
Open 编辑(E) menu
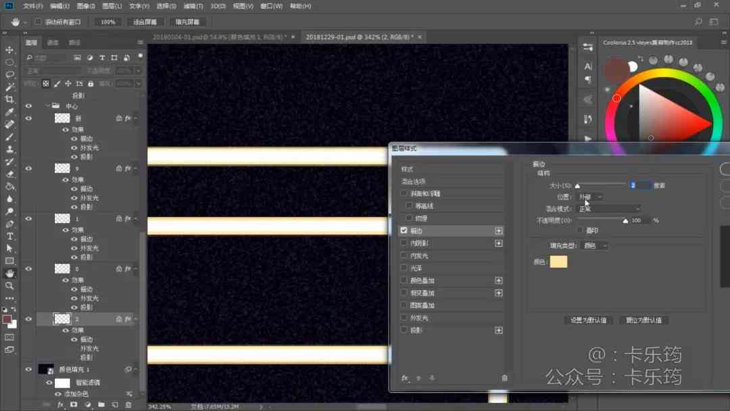(x=59, y=6)
